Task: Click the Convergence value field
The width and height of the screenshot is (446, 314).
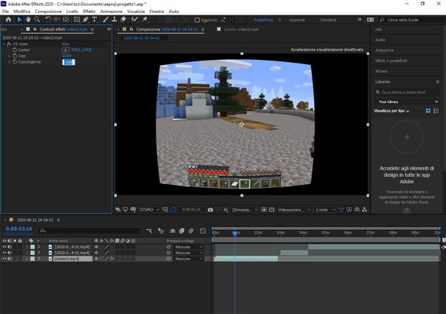Action: pyautogui.click(x=69, y=62)
